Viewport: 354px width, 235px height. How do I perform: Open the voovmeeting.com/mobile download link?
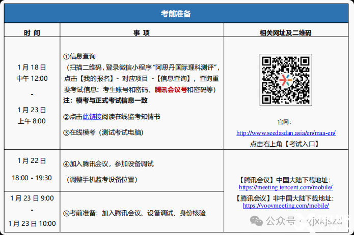pyautogui.click(x=286, y=206)
